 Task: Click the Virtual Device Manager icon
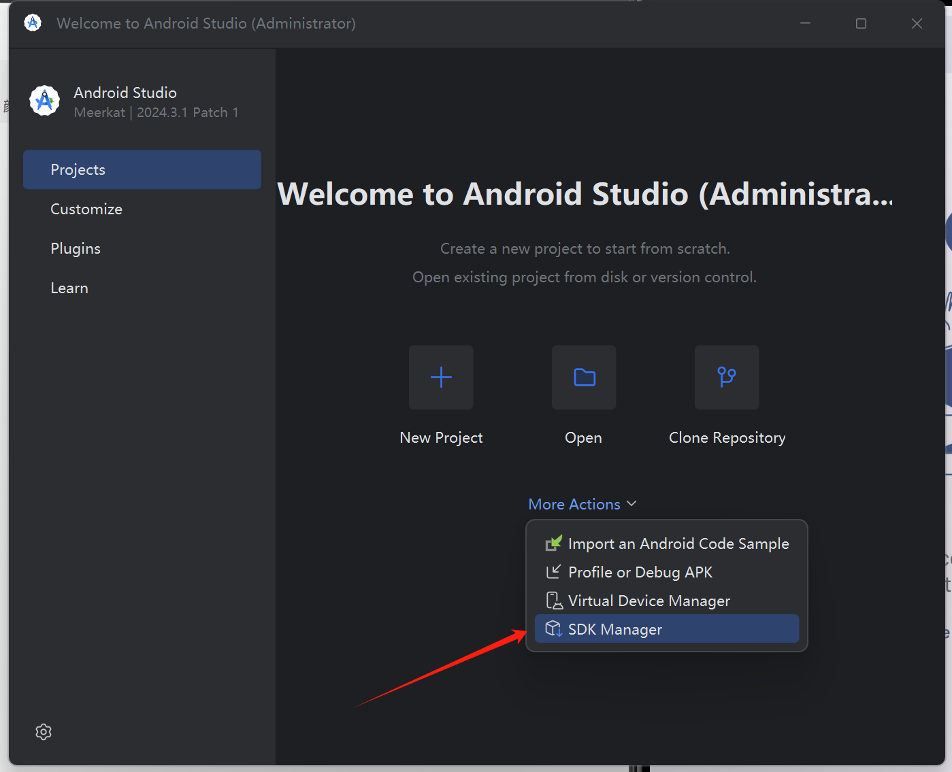pyautogui.click(x=554, y=601)
